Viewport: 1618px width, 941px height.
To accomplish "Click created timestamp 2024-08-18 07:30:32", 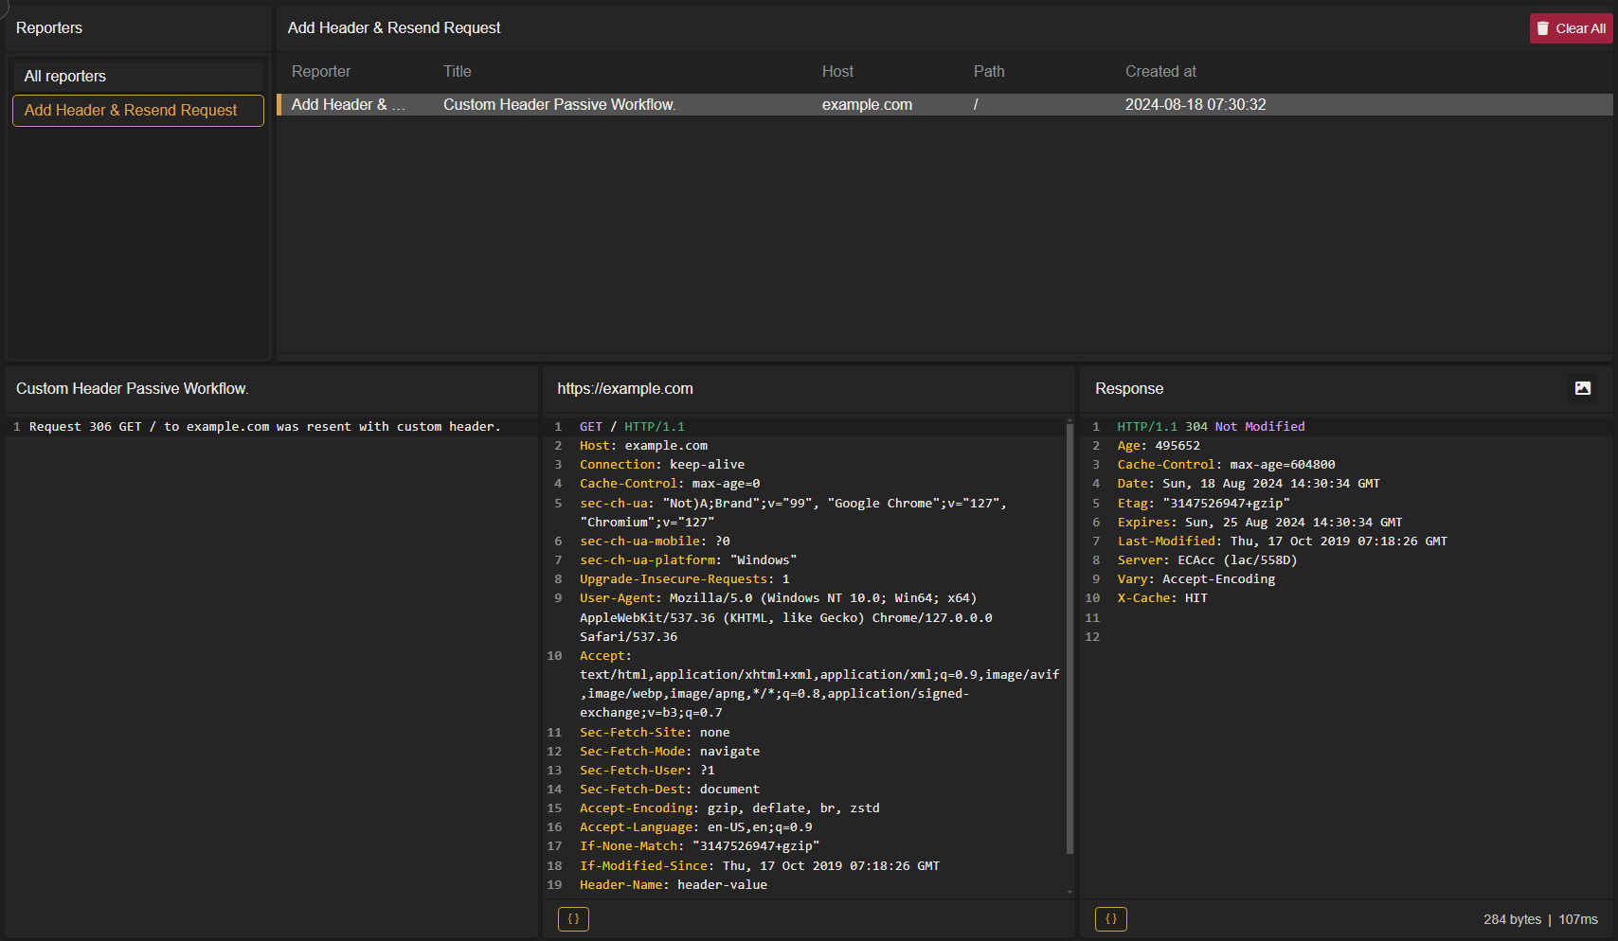I will click(1196, 104).
